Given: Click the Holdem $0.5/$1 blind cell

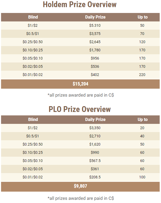Looking at the screenshot, I should pos(33,34).
